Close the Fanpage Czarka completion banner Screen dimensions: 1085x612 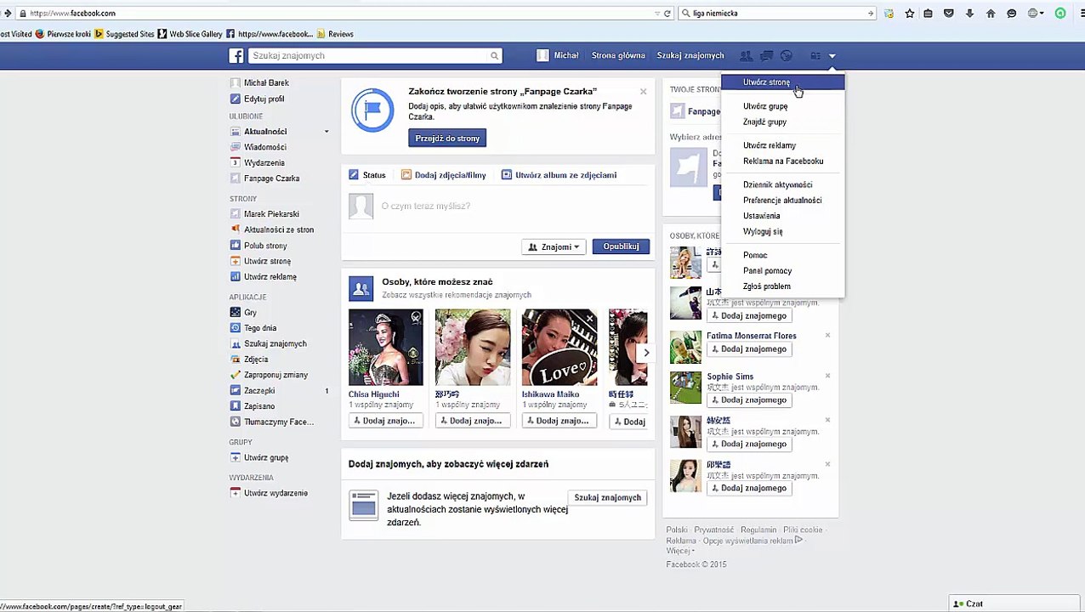pyautogui.click(x=643, y=92)
